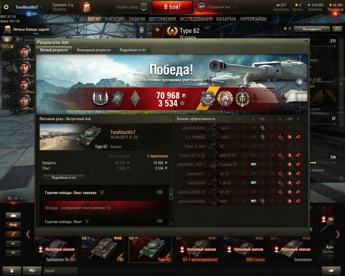
Task: Select the T49 tank thumbnail
Action: [103, 250]
